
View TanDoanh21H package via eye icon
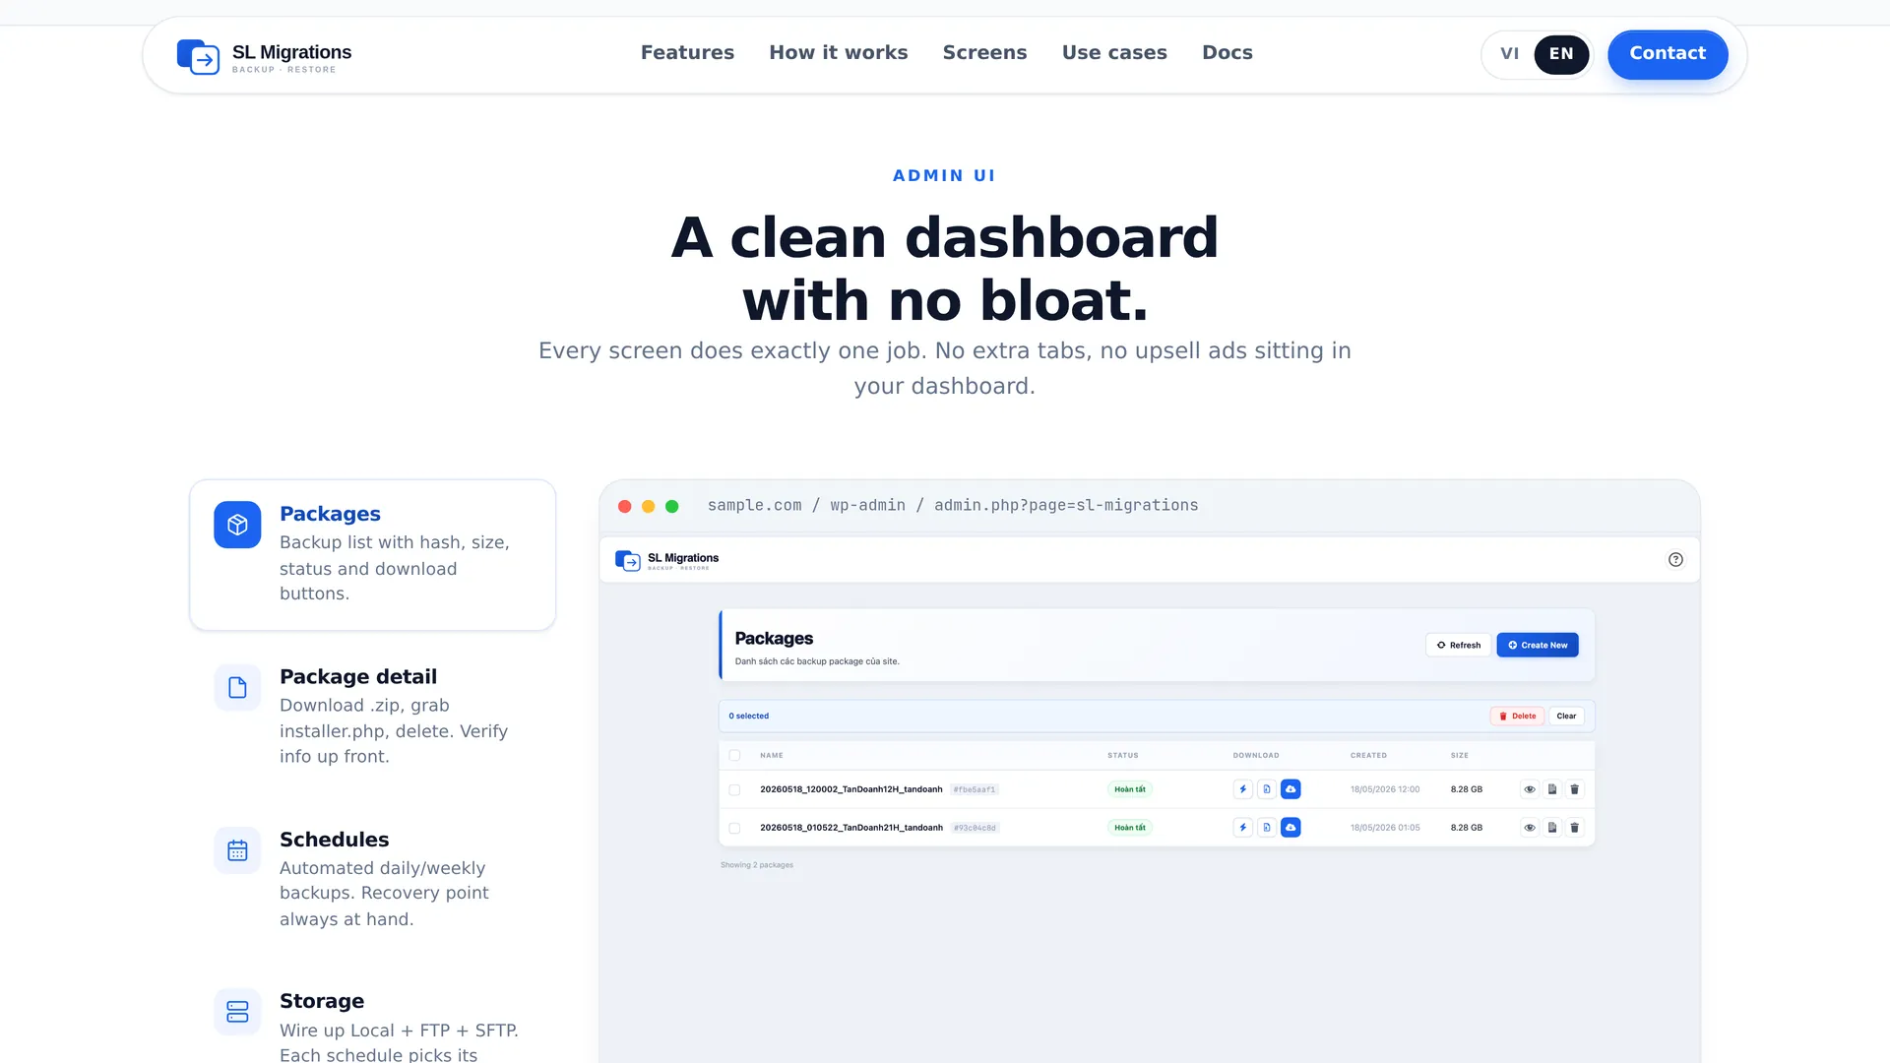coord(1530,828)
